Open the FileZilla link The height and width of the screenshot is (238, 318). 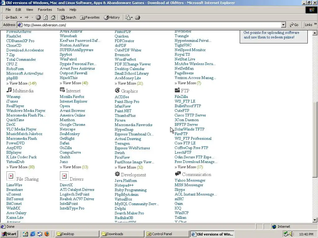(x=181, y=97)
